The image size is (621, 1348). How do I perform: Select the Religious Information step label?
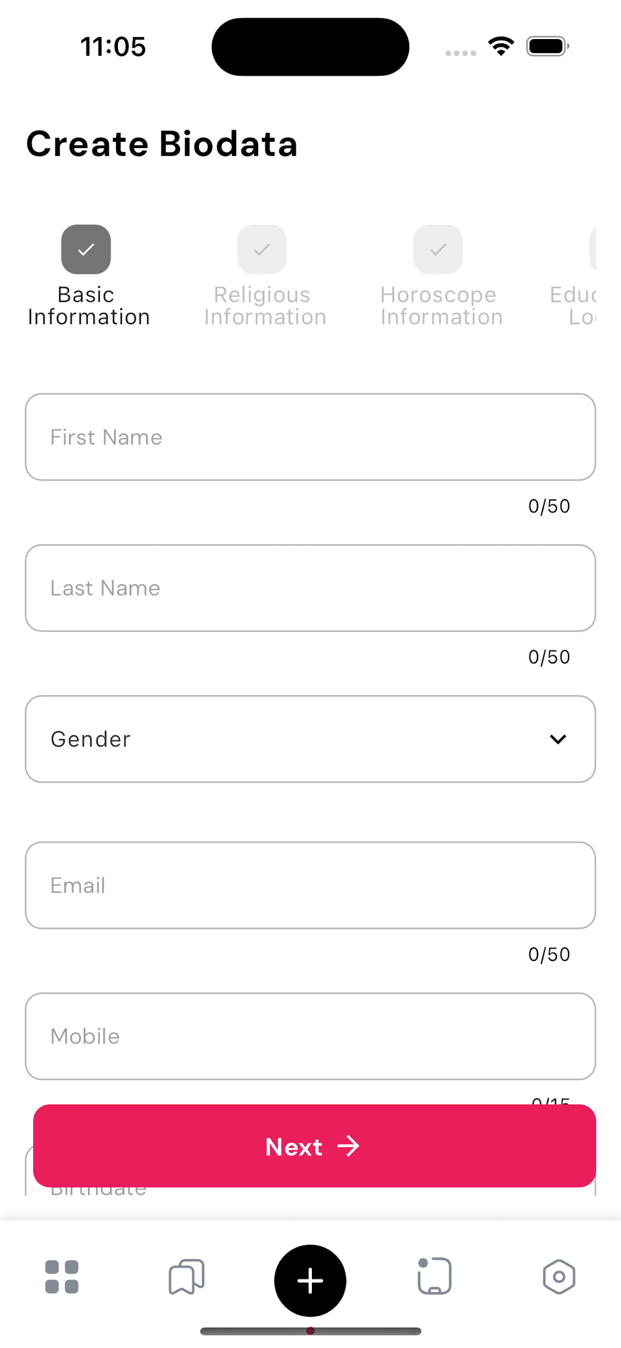[265, 306]
